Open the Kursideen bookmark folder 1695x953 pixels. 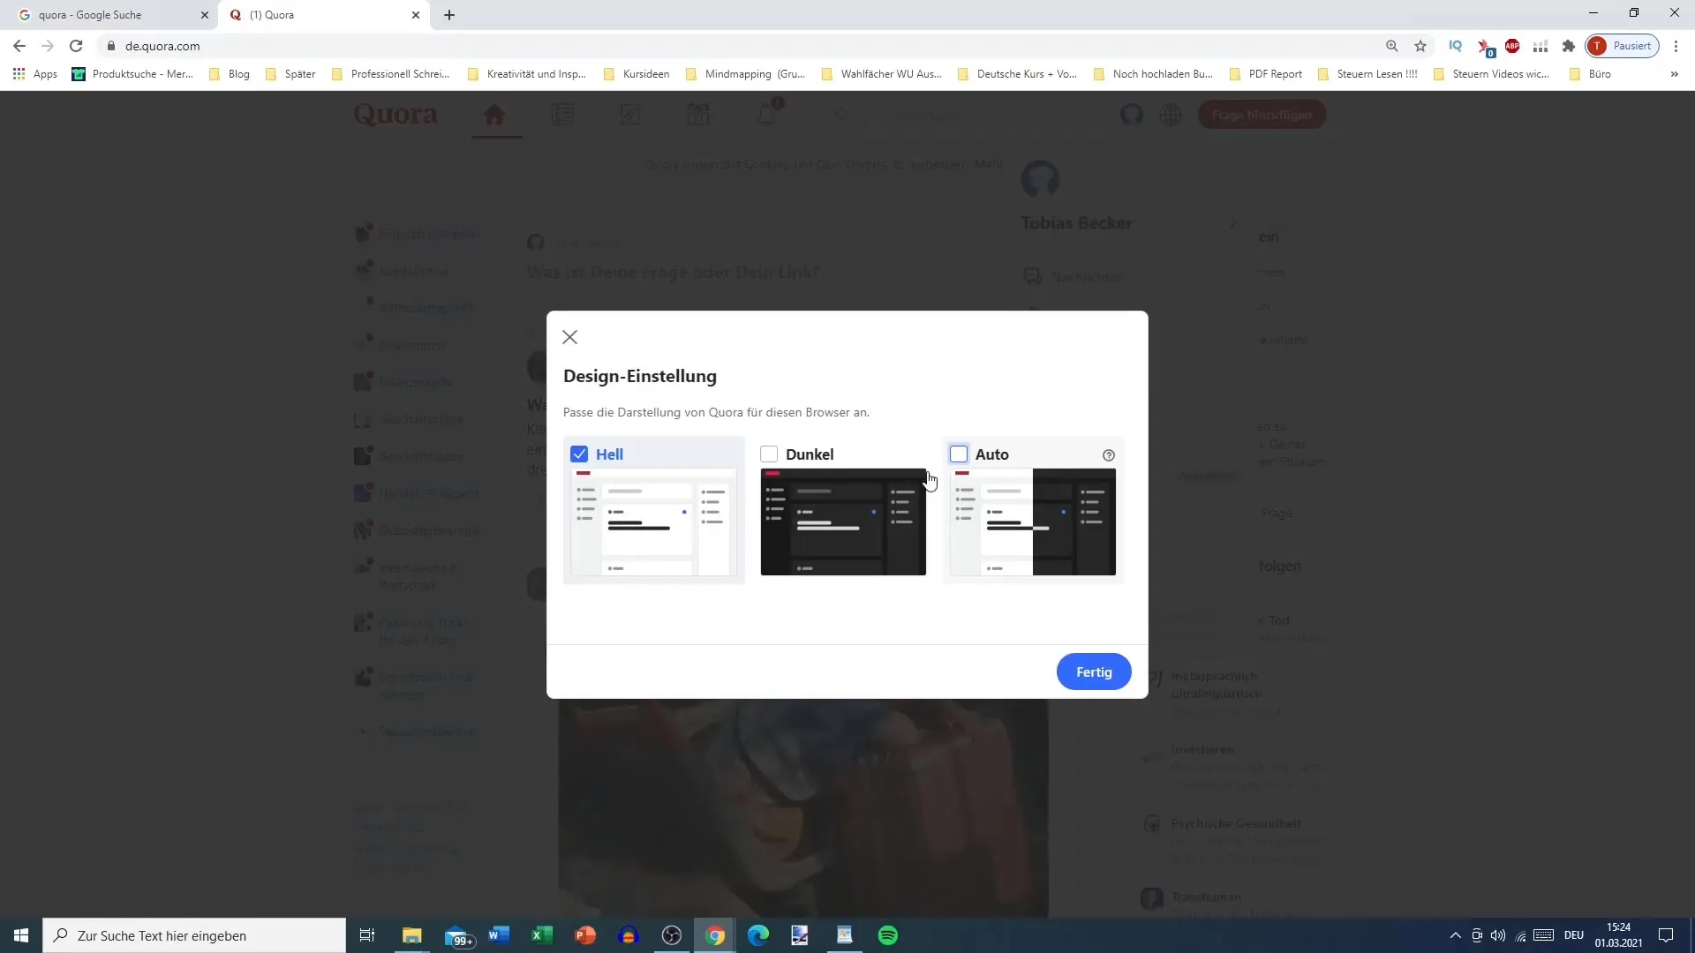[637, 74]
